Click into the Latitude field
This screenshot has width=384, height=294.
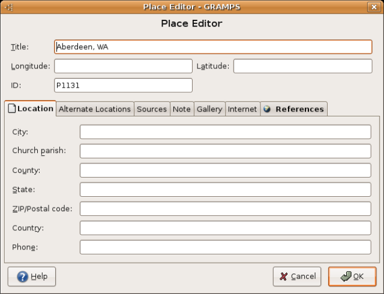[302, 66]
